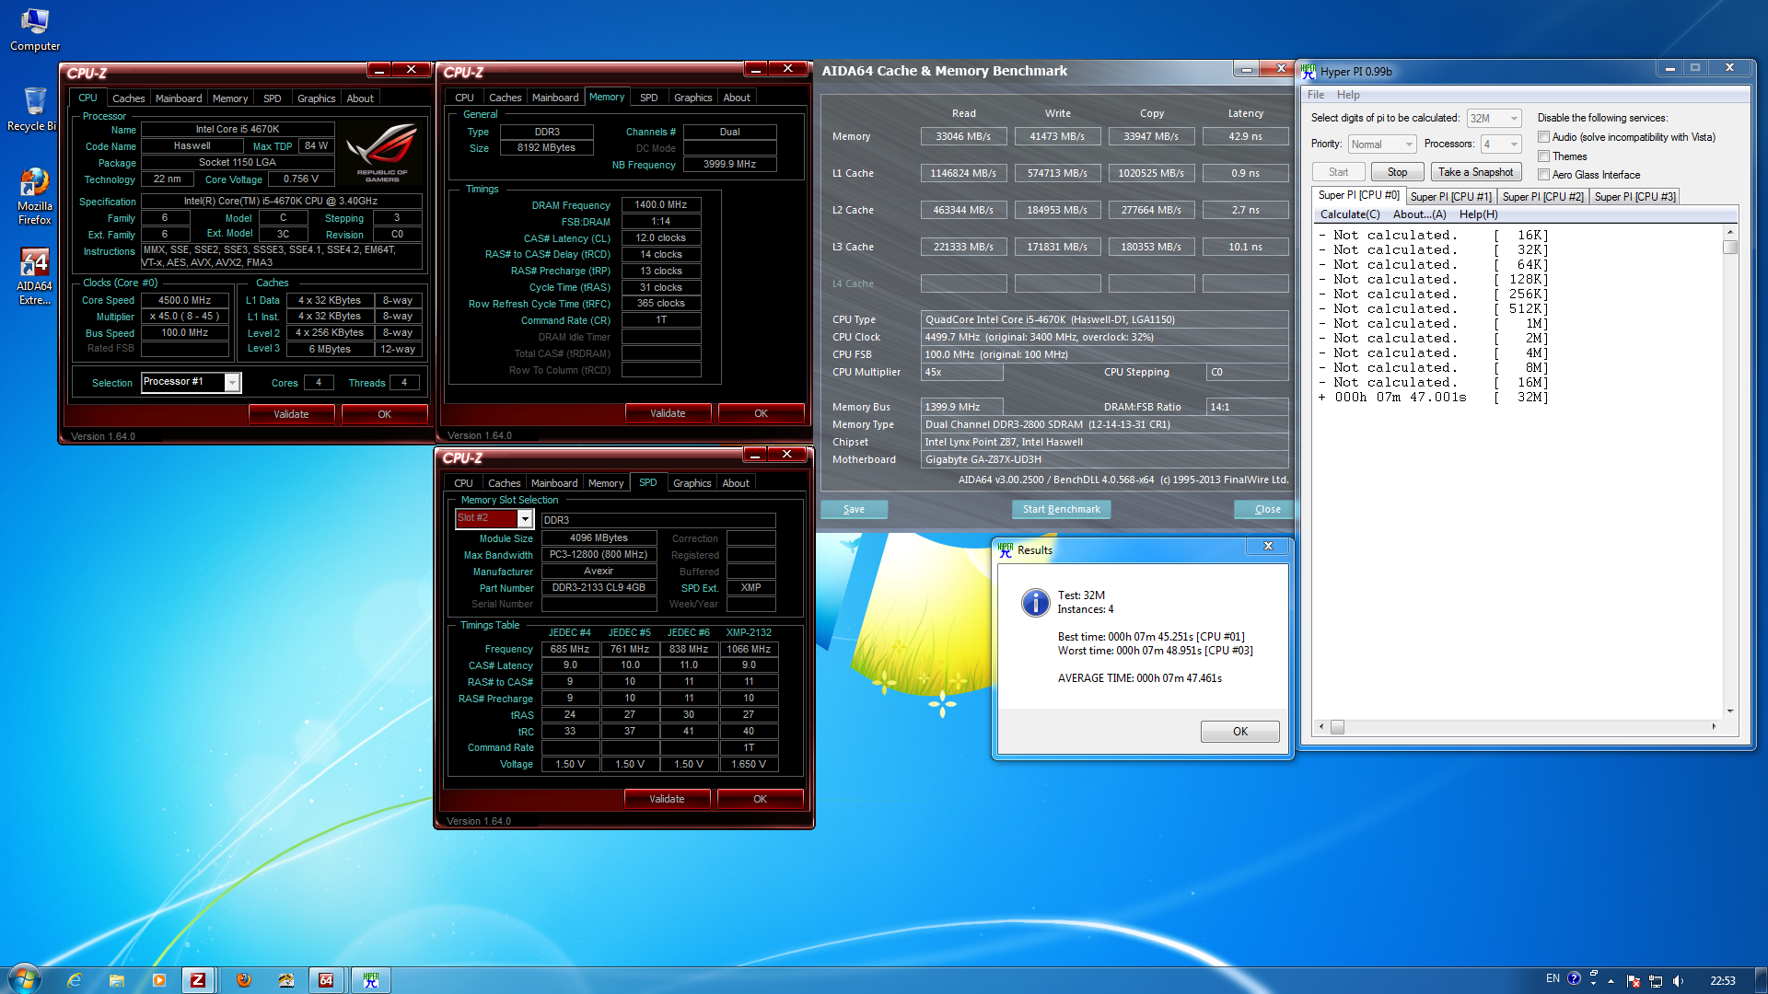Open the Processor #1 selection dropdown
The image size is (1768, 994).
pyautogui.click(x=232, y=382)
